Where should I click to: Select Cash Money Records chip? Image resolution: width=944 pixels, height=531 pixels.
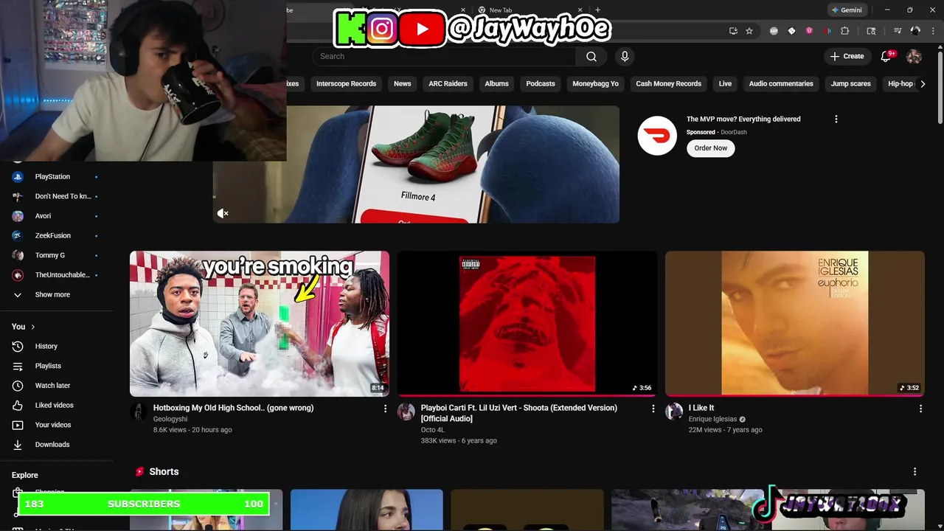coord(668,83)
